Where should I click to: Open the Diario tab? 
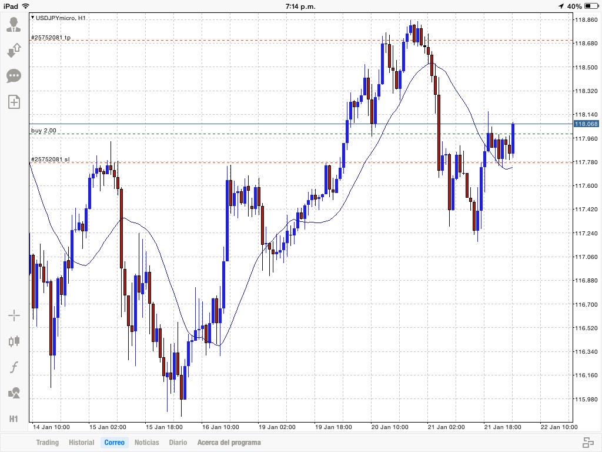tap(178, 443)
